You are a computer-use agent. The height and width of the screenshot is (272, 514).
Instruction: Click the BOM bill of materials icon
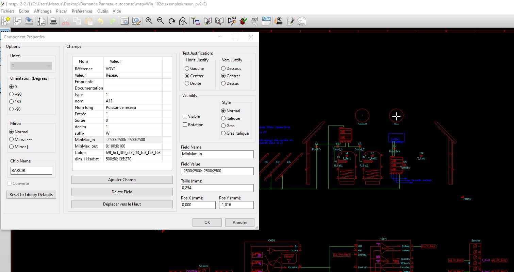coord(266,21)
